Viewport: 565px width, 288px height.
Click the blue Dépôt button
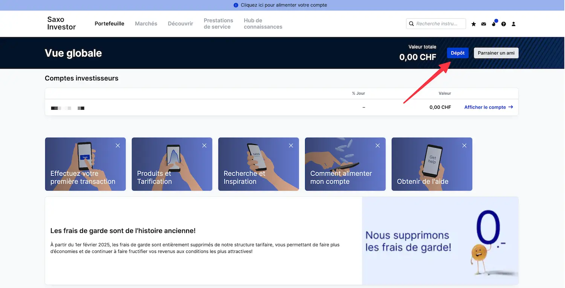click(458, 53)
